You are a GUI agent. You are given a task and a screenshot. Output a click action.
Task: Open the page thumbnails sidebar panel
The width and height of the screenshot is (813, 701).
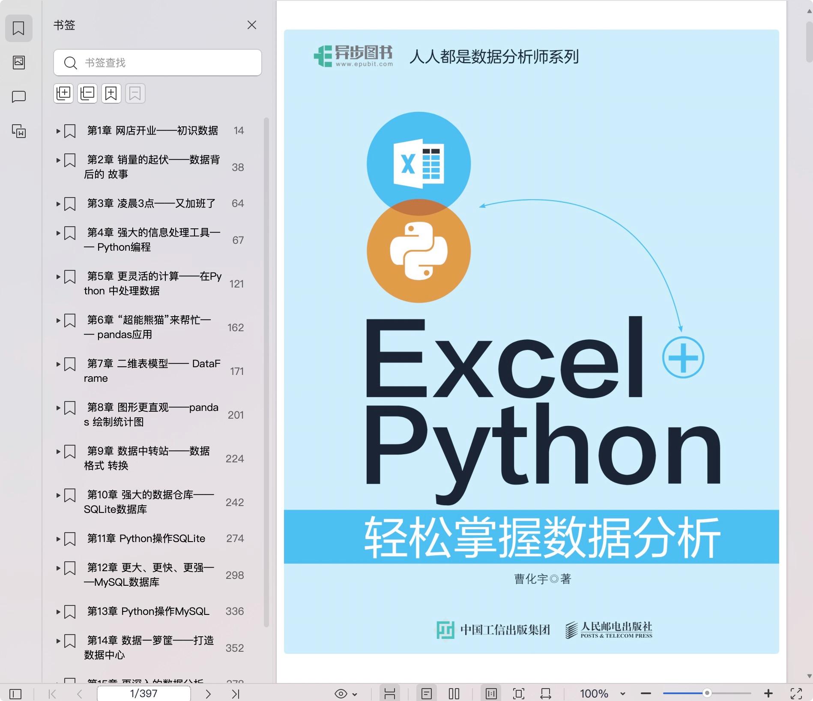coord(18,63)
